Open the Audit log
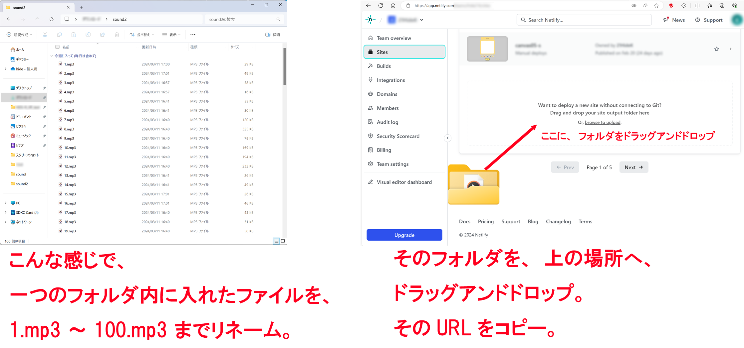This screenshot has width=744, height=348. pos(387,122)
